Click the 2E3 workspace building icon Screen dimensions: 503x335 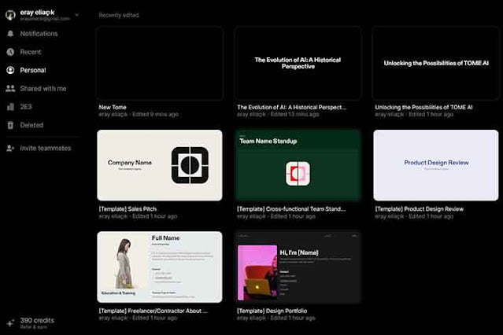coord(10,107)
